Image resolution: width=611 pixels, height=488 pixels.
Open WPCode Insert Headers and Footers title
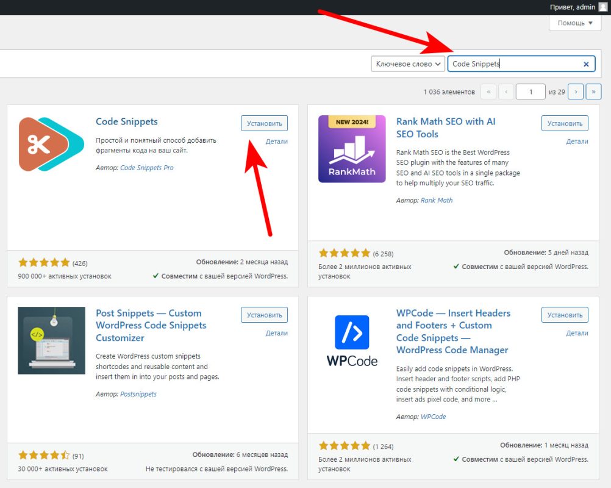click(453, 332)
